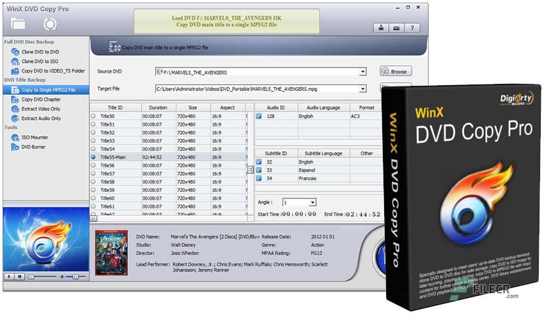Click the Title59 row label
Image resolution: width=548 pixels, height=317 pixels.
click(x=108, y=190)
